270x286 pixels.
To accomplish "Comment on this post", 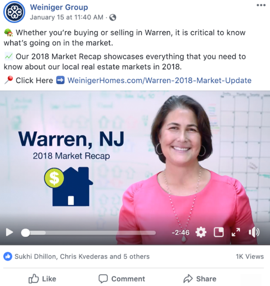I will point(122,279).
